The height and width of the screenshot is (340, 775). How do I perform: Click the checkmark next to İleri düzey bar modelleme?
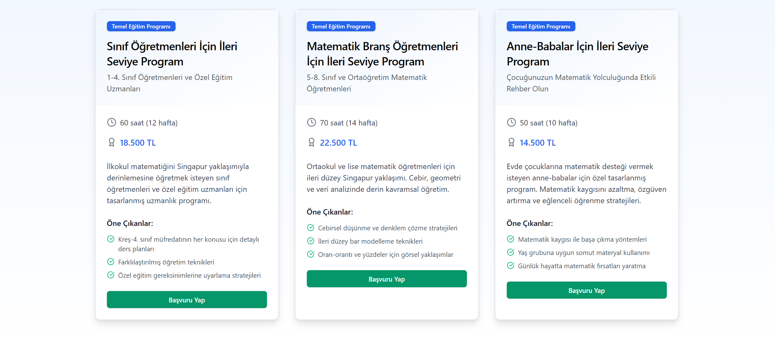310,241
